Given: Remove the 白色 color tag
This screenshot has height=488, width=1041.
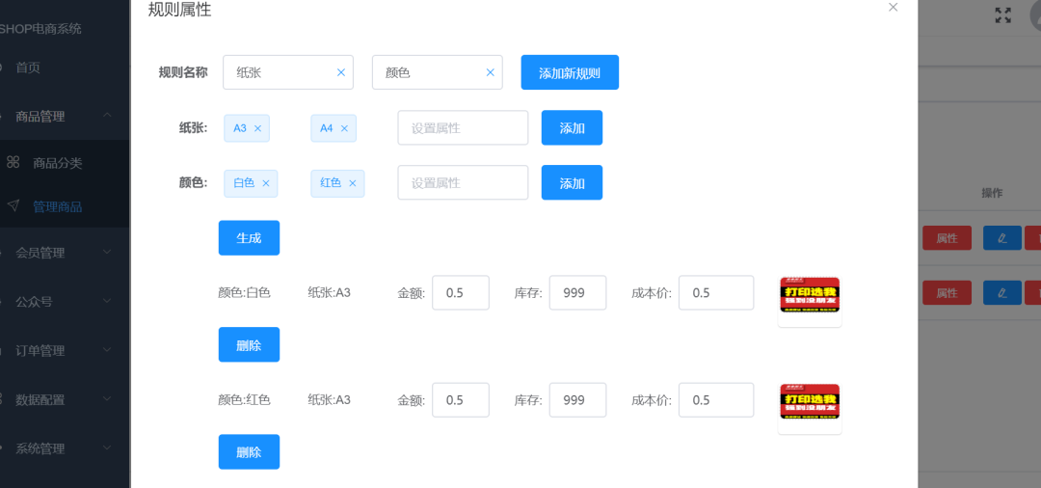Looking at the screenshot, I should point(266,183).
